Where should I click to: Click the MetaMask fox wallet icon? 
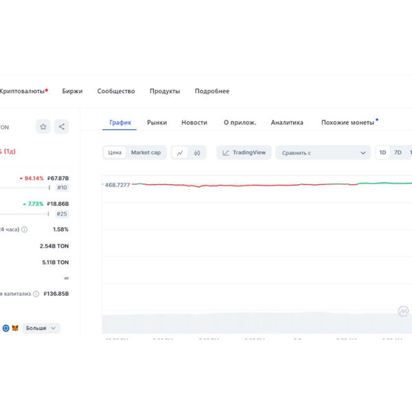(x=15, y=328)
